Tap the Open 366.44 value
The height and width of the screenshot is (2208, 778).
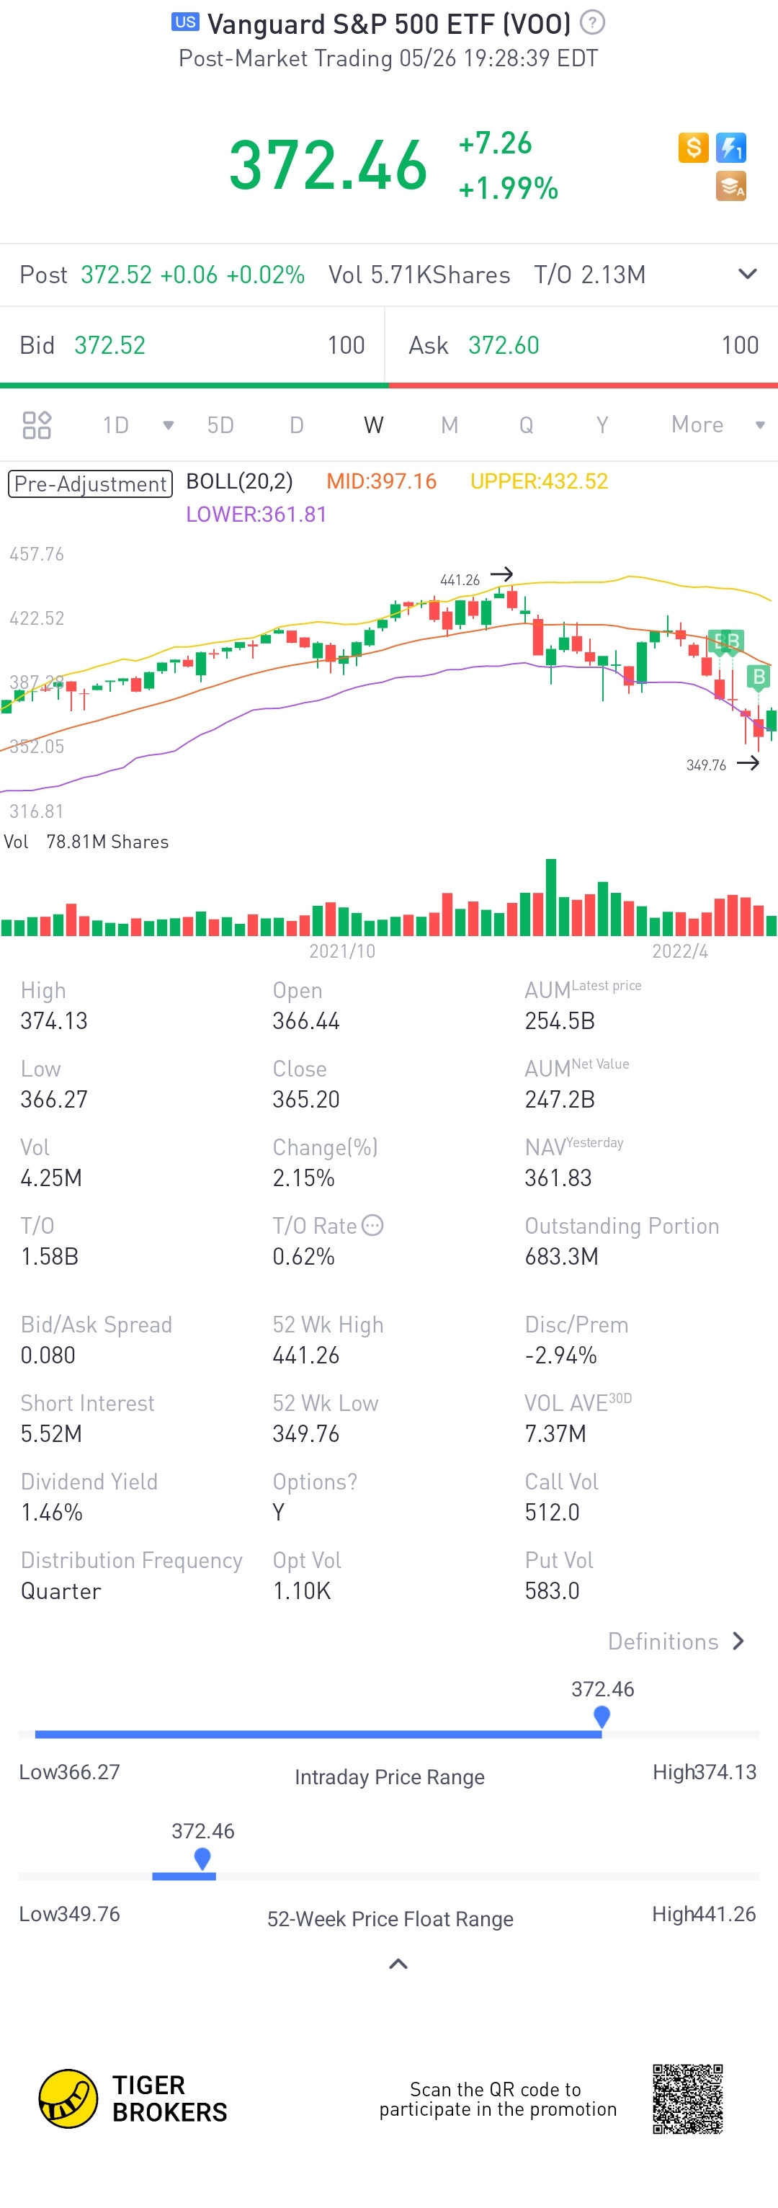point(306,1021)
